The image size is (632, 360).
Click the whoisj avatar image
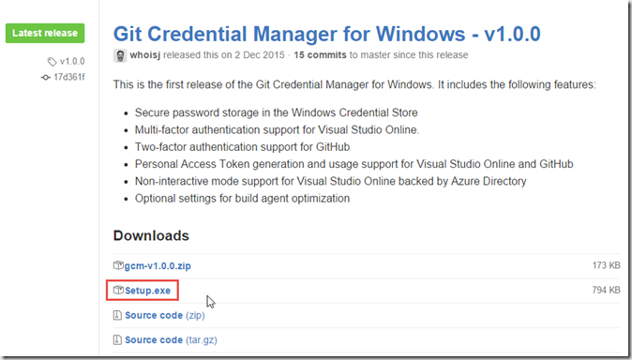120,55
